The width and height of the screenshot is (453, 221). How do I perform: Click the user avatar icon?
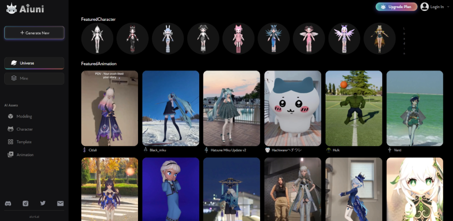point(424,7)
